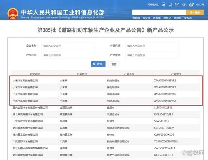208x160 pixels.
Task: Open the 查办事 menu item
Action: pyautogui.click(x=157, y=18)
